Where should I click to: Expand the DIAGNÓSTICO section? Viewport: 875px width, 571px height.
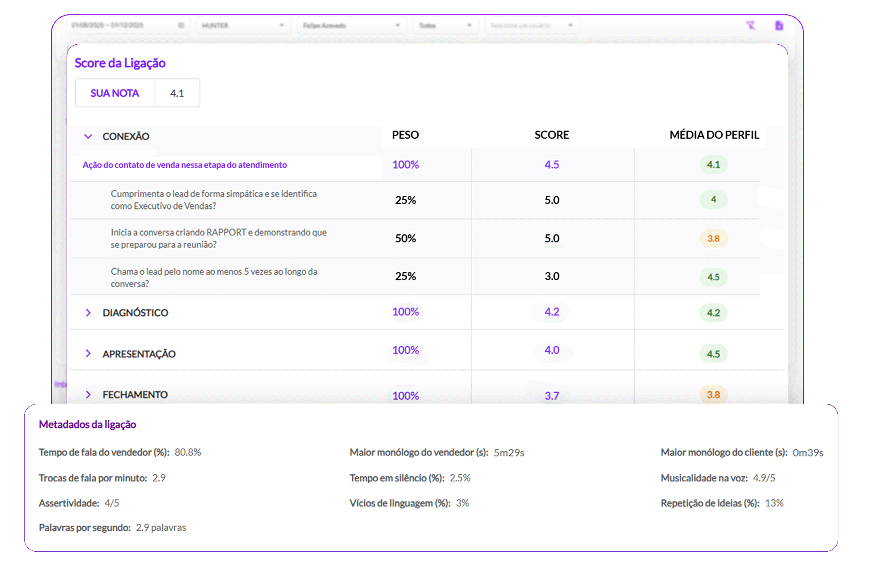click(x=88, y=313)
